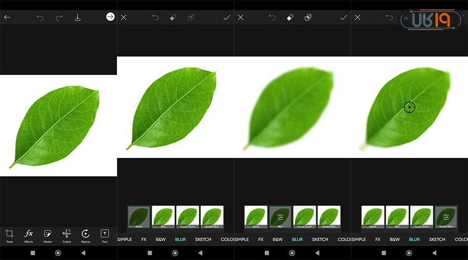The image size is (468, 260).
Task: Switch to SKETCH tab under the darkened Radial Blur thumbnail
Action: point(437,240)
